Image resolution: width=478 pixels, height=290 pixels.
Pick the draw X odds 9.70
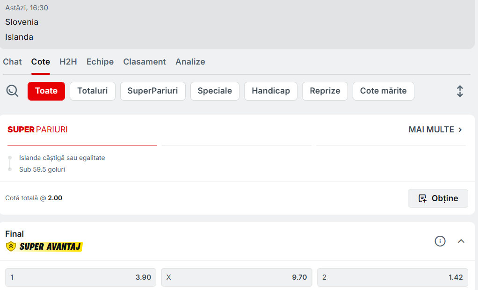(237, 277)
